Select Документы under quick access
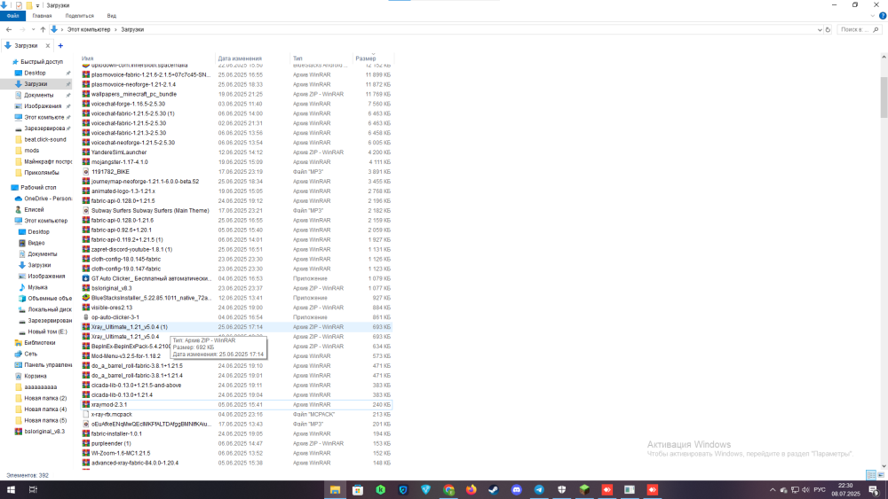The height and width of the screenshot is (499, 888). (38, 95)
